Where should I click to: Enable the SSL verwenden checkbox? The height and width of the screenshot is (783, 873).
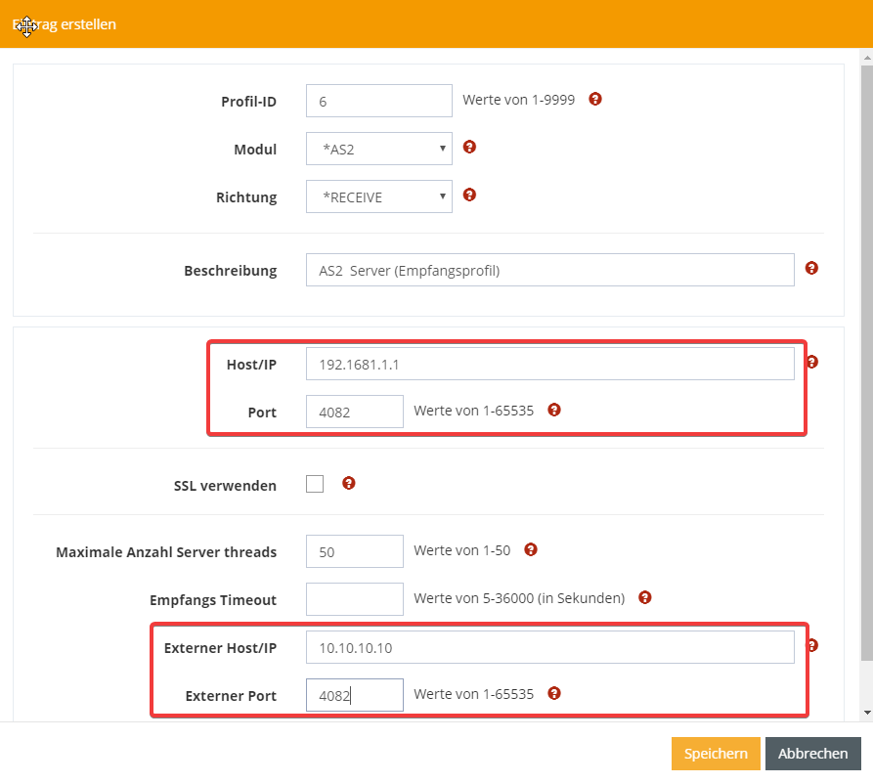315,484
